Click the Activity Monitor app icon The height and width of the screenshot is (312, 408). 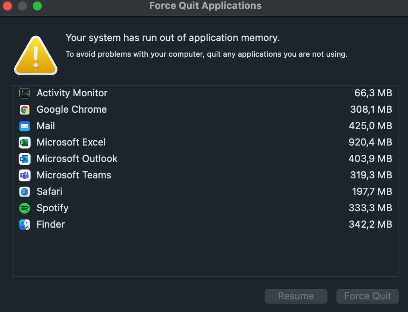[x=25, y=93]
